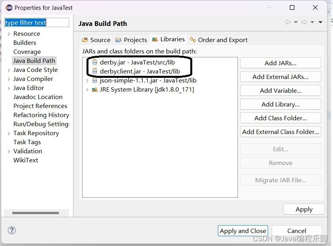The width and height of the screenshot is (333, 246).
Task: Select Refactoring History in sidebar
Action: 41,115
